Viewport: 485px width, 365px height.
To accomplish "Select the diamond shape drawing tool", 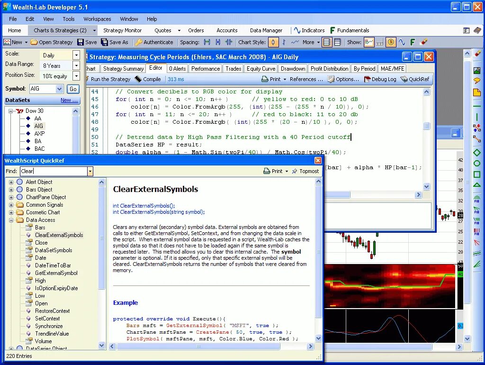I will coord(477,153).
